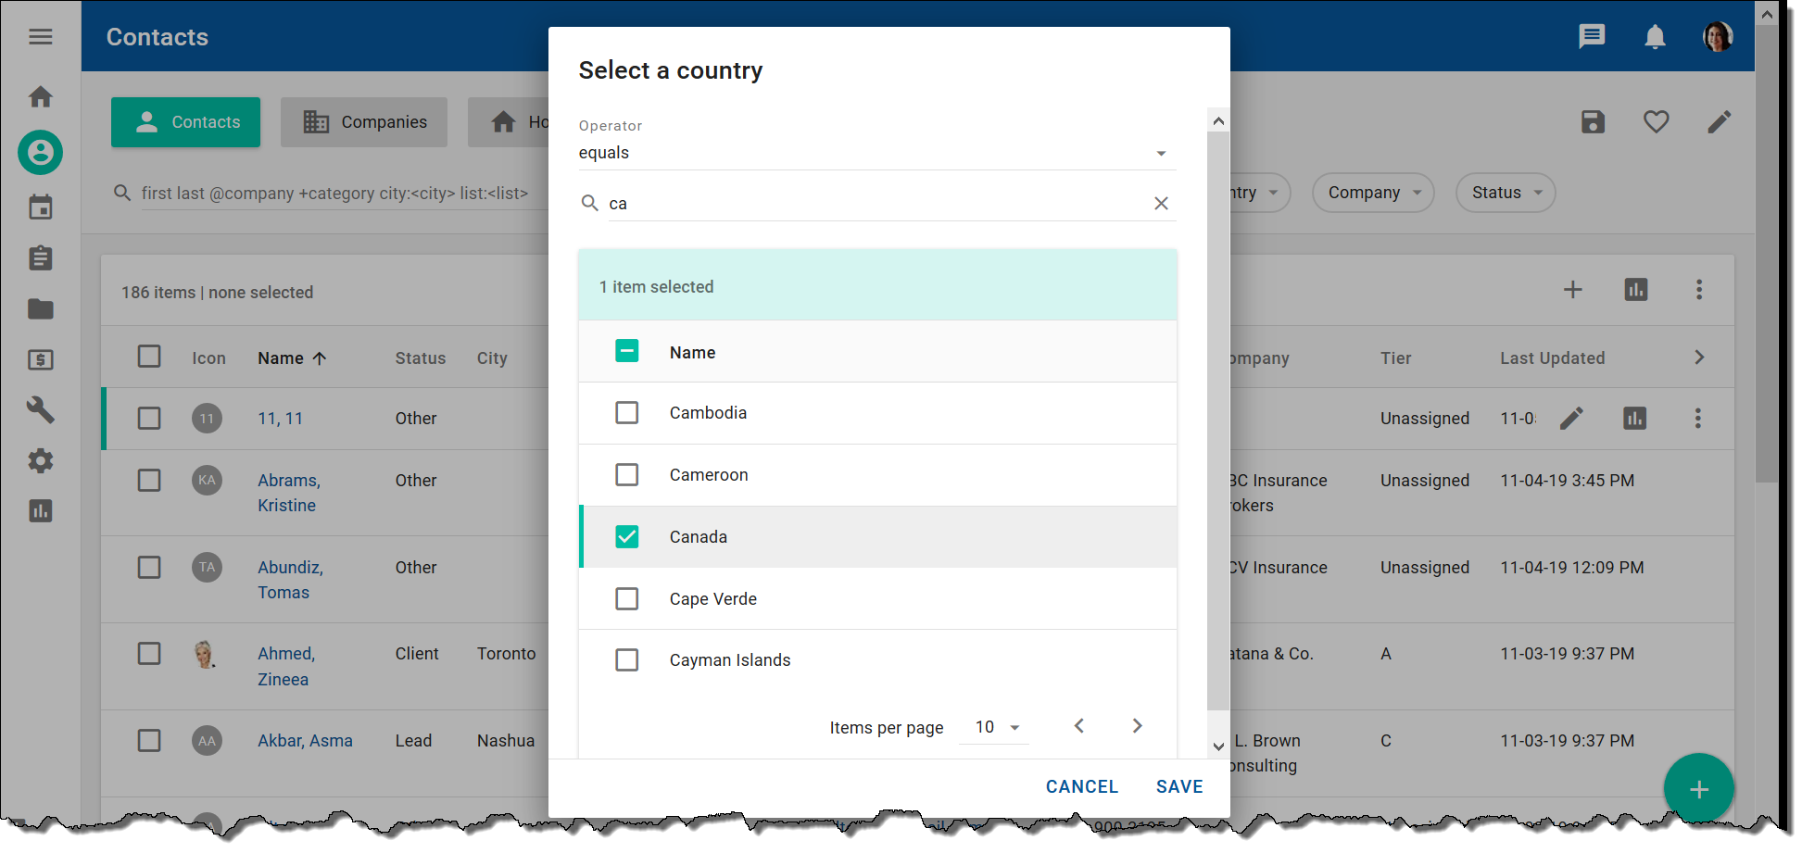Open the clipboard tasks sidebar icon
The width and height of the screenshot is (1802, 853).
tap(40, 257)
